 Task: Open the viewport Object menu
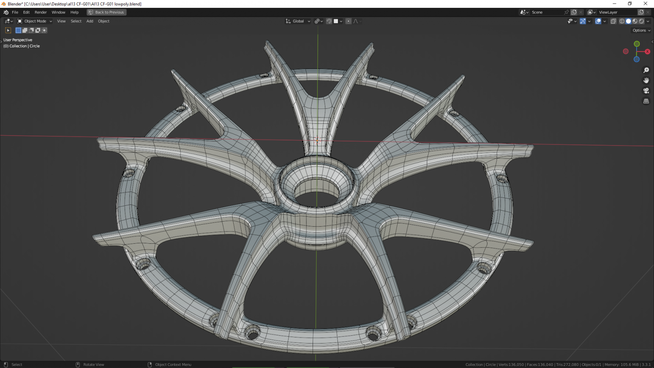click(x=104, y=21)
